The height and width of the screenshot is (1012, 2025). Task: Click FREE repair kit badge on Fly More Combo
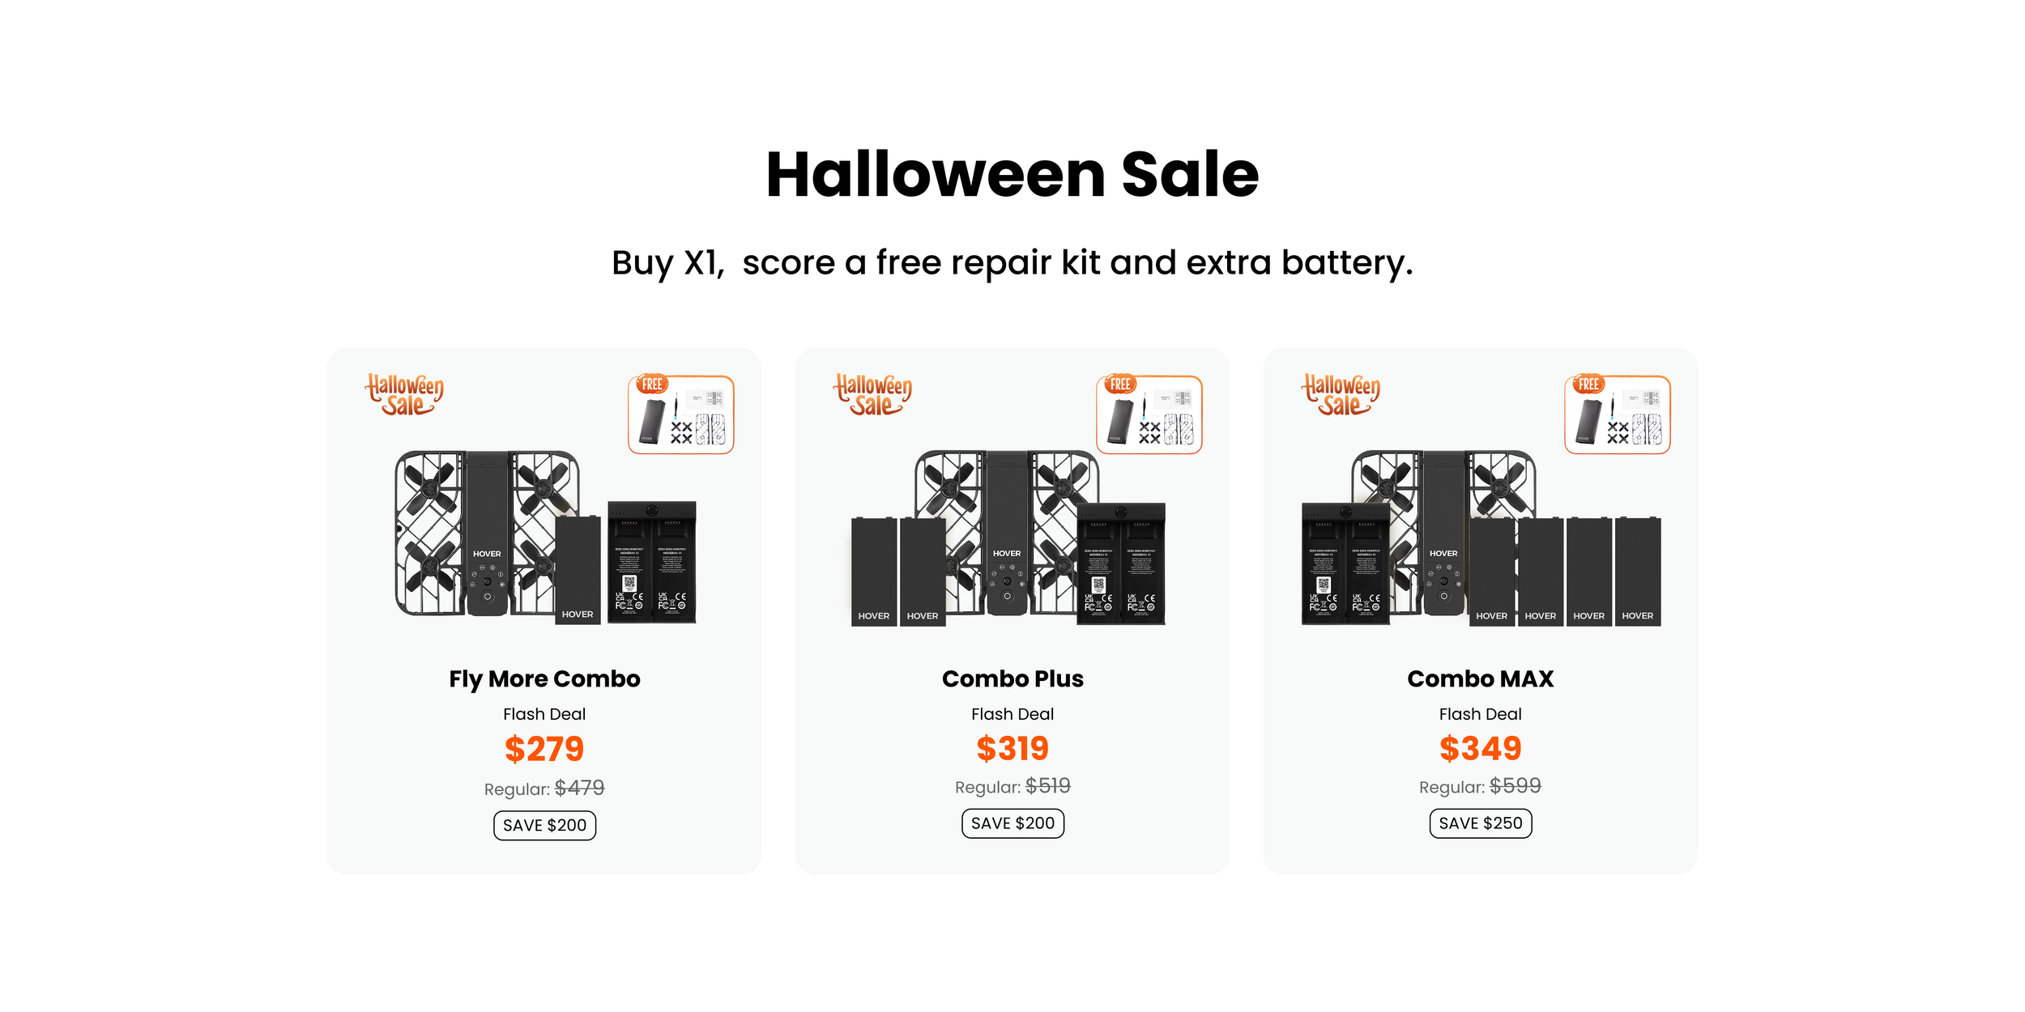[680, 414]
